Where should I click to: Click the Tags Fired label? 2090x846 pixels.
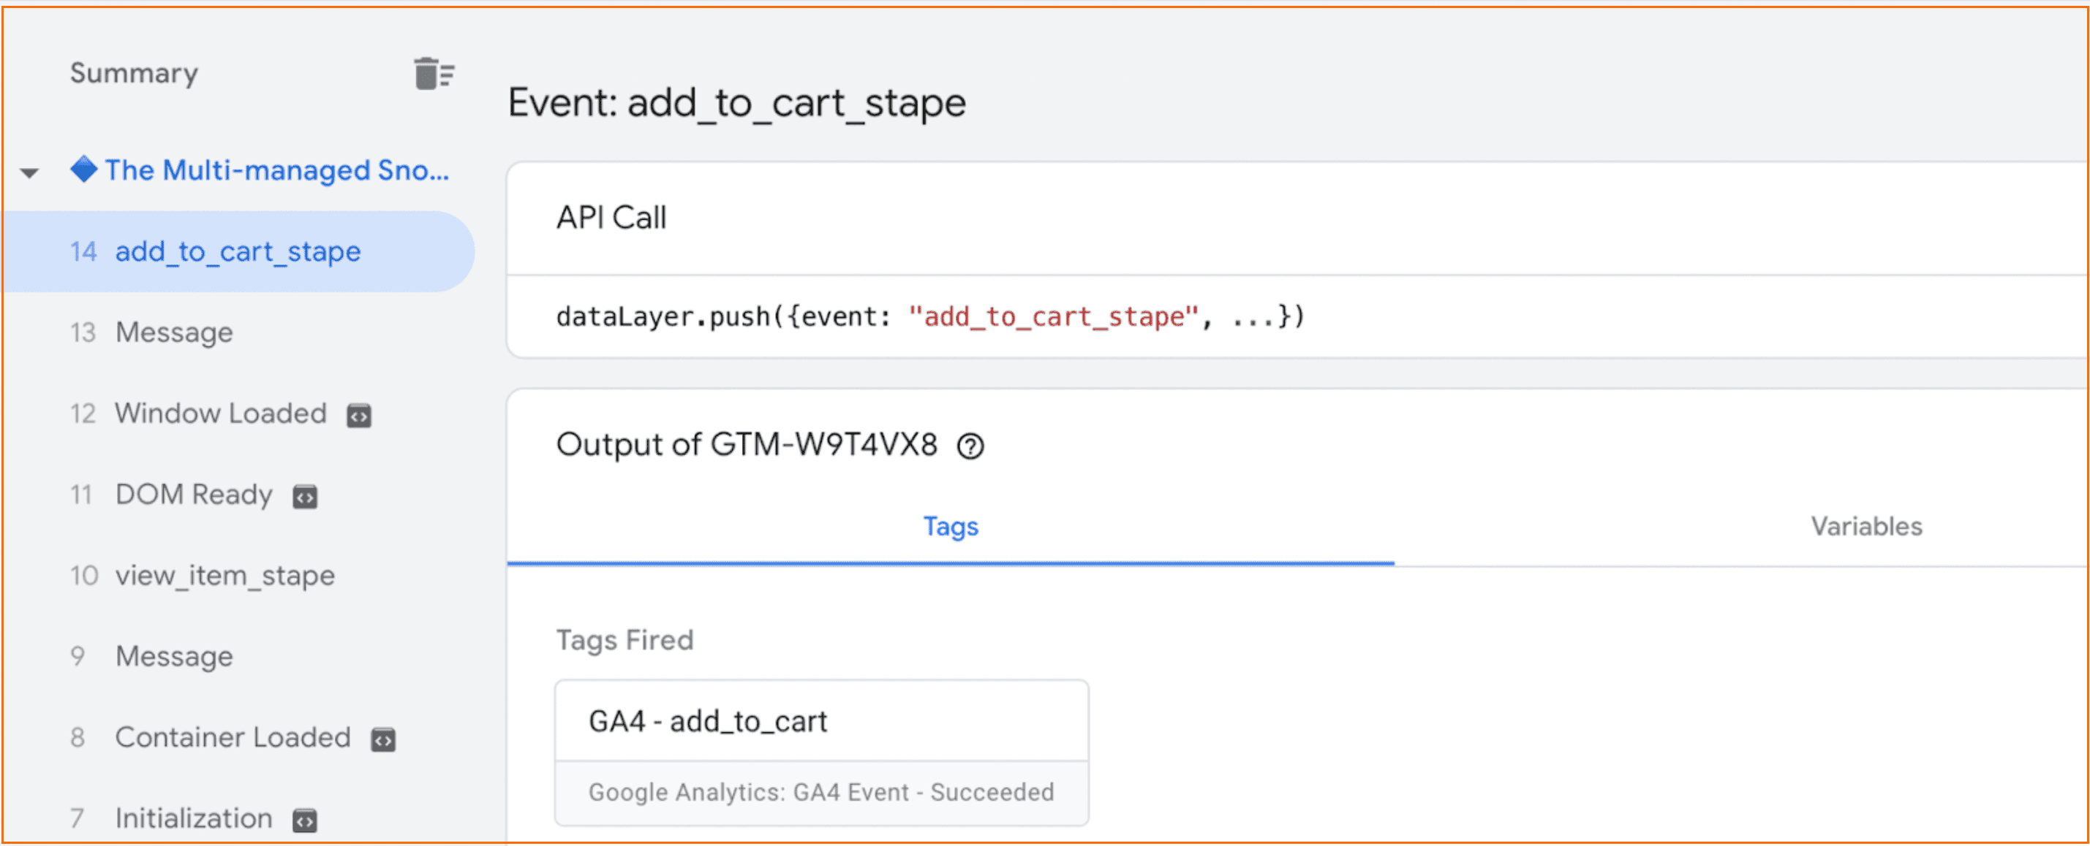(x=625, y=640)
